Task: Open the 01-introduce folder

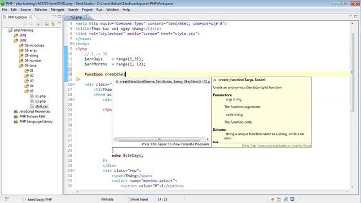Action: pyautogui.click(x=34, y=45)
